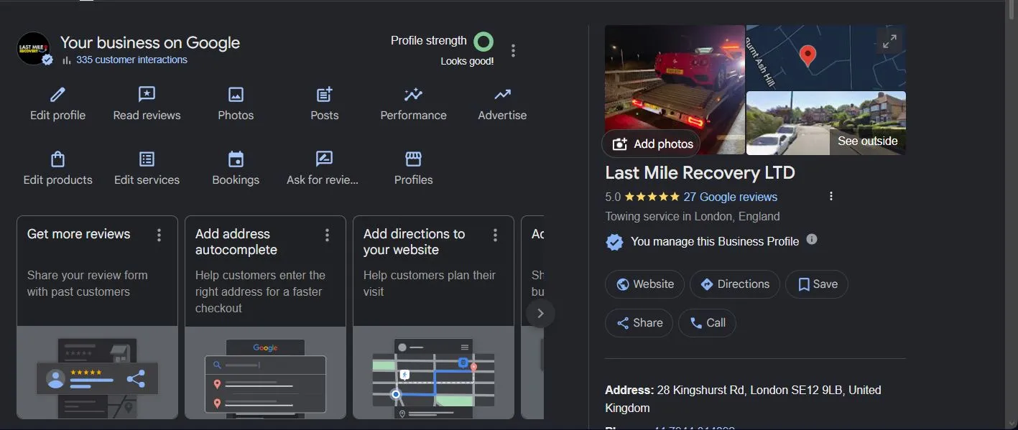The image size is (1018, 430).
Task: Select the Edit products bag icon
Action: tap(57, 159)
